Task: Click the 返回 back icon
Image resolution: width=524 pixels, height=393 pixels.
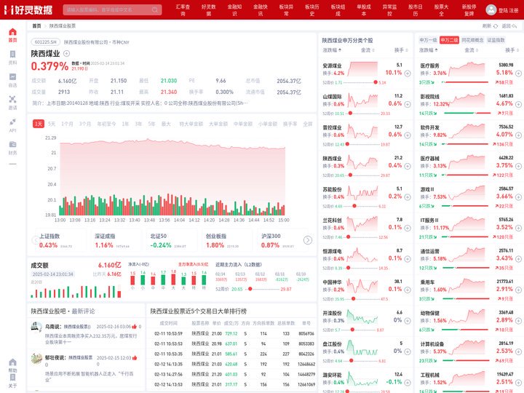Action: pos(514,25)
